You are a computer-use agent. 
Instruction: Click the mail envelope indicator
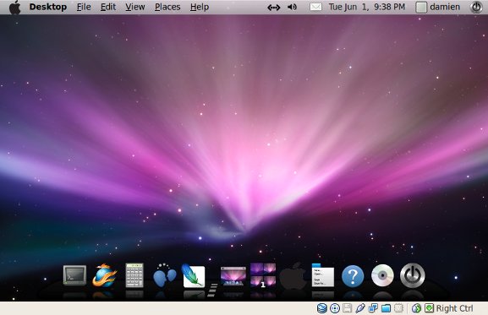coord(315,7)
